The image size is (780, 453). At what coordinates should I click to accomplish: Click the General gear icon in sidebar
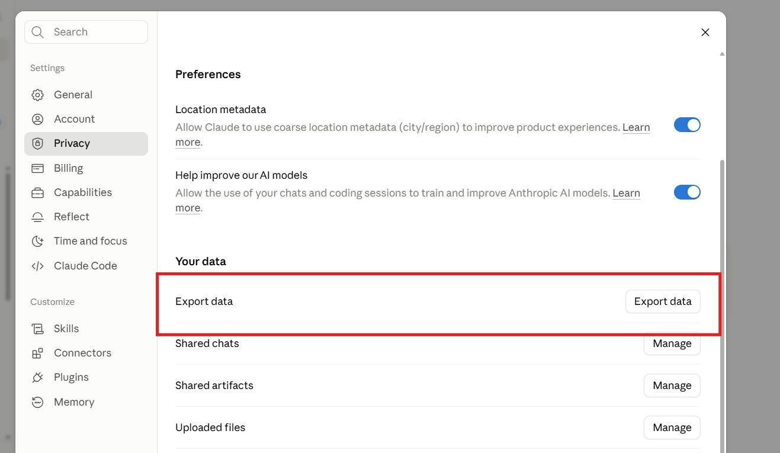37,95
